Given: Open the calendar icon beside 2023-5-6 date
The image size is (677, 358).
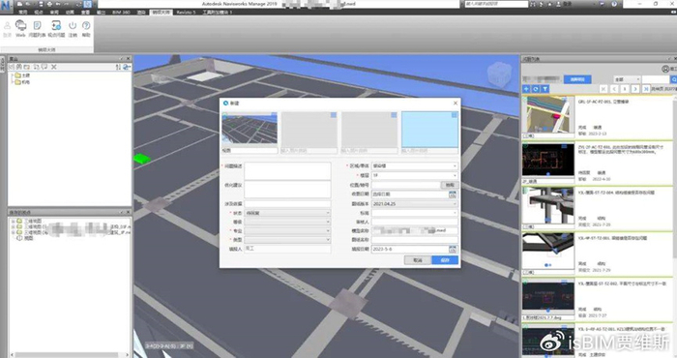Looking at the screenshot, I should click(453, 250).
